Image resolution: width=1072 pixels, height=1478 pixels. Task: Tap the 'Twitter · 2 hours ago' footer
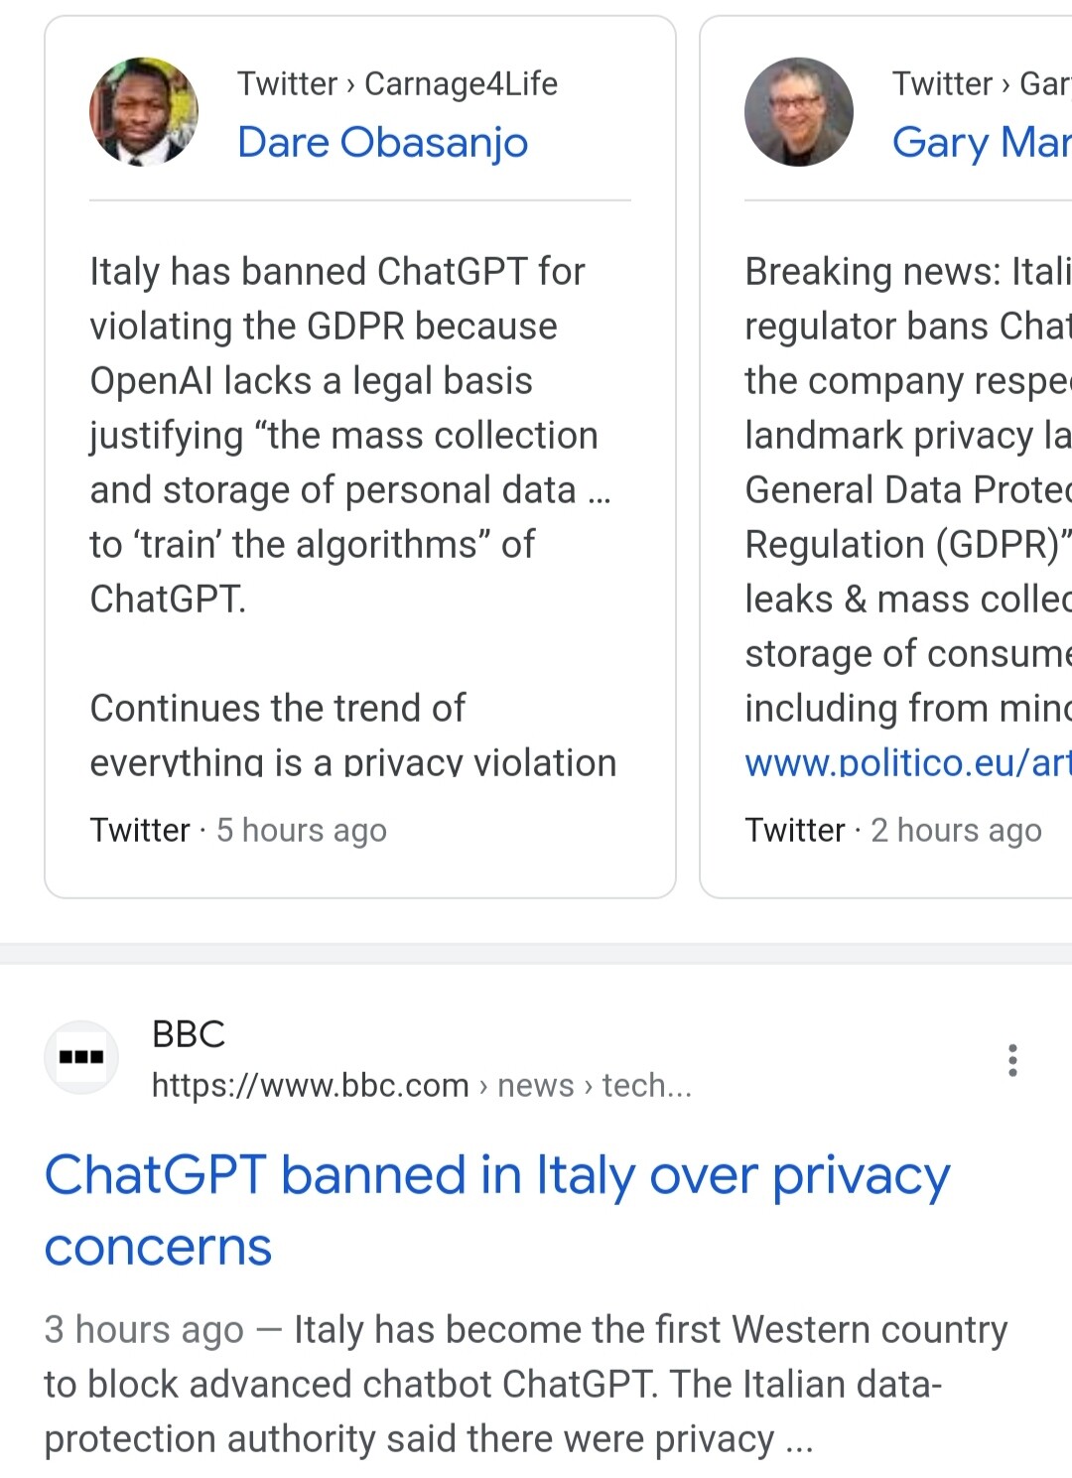click(893, 830)
